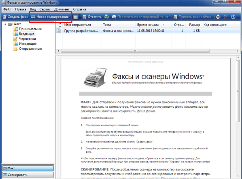Image resolution: width=242 pixels, height=179 pixels.
Task: Click the red X delete icon
Action: tap(225, 17)
